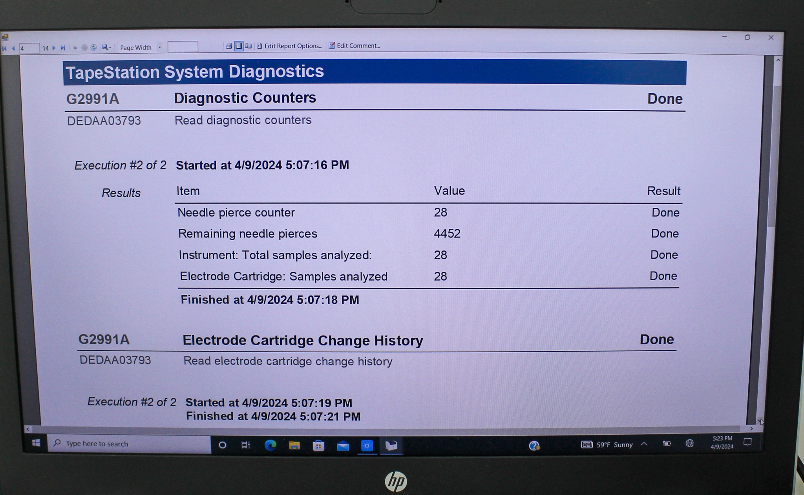804x495 pixels.
Task: Stop the report rendering
Action: click(x=84, y=48)
